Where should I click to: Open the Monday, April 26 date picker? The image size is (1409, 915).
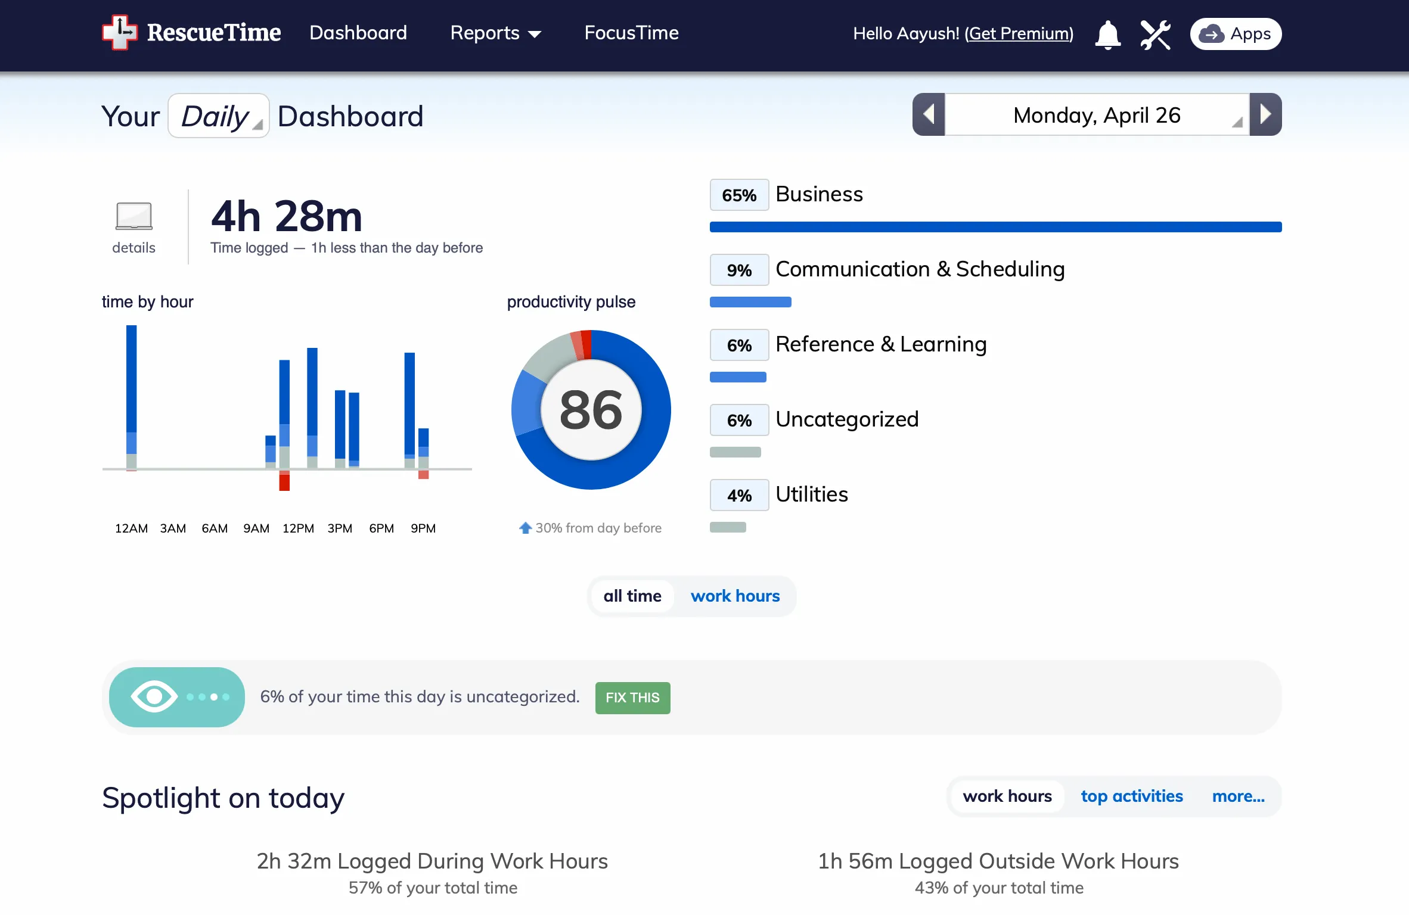tap(1097, 114)
